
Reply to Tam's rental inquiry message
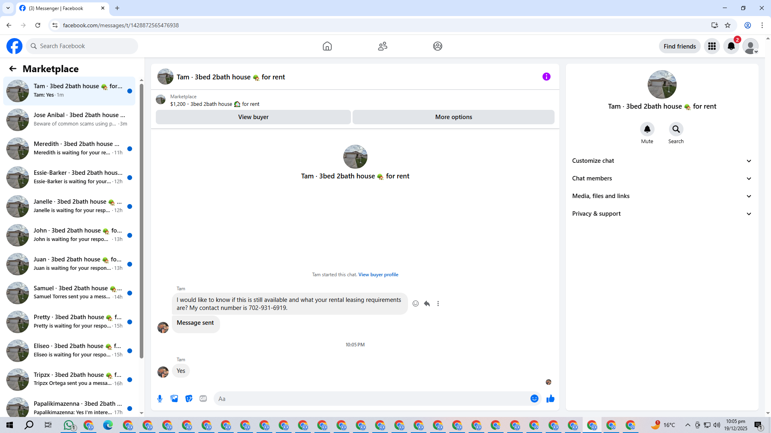point(427,304)
